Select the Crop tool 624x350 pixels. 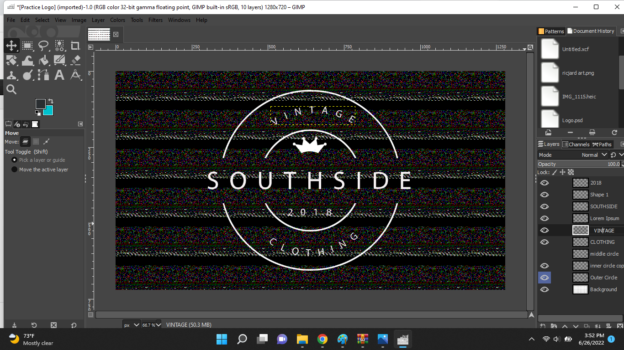75,46
